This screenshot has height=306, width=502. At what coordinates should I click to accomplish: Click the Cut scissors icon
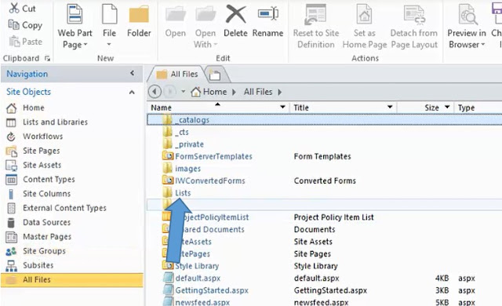click(14, 8)
